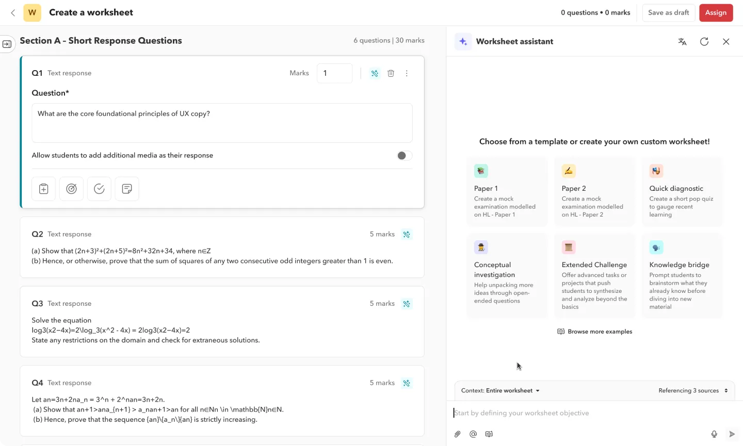Image resolution: width=743 pixels, height=446 pixels.
Task: Click the clipboard add icon under Q1
Action: [x=43, y=189]
